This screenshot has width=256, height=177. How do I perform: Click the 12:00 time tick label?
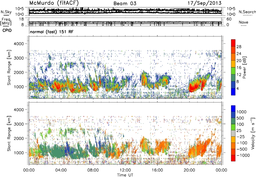point(125,170)
